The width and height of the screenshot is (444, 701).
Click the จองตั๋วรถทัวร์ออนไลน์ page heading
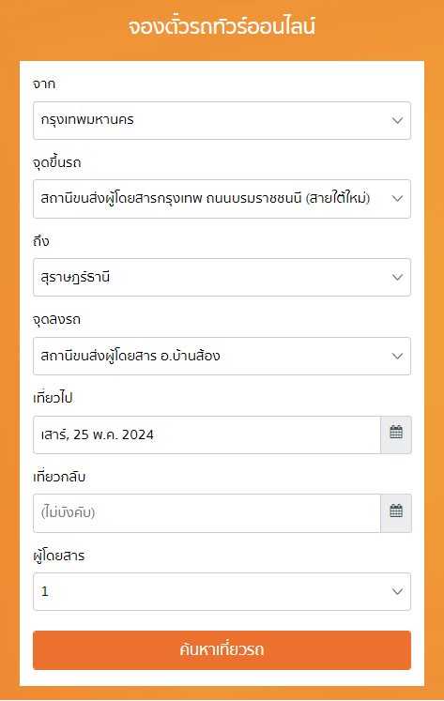(222, 27)
